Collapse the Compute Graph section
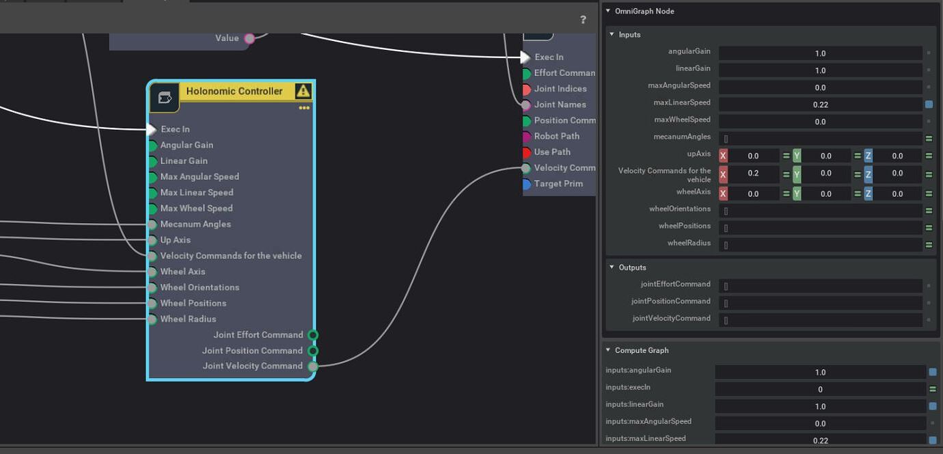943x454 pixels. point(608,349)
